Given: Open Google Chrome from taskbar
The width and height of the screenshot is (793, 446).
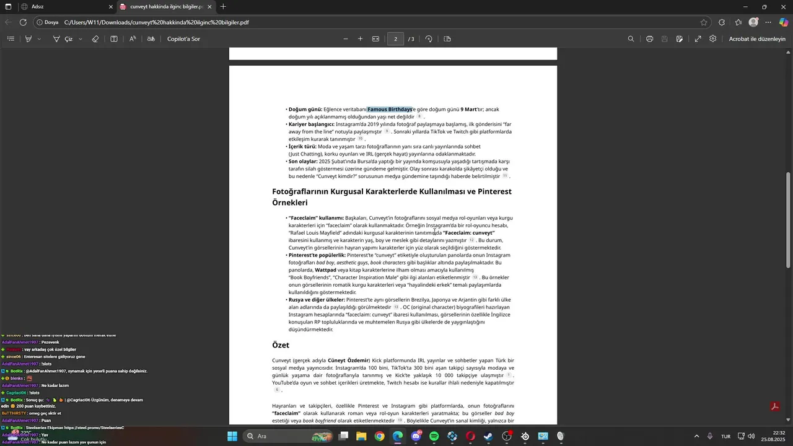Looking at the screenshot, I should point(379,436).
